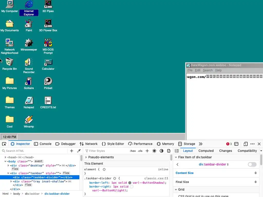Show more DevTools tabs via chevron

[x=201, y=144]
